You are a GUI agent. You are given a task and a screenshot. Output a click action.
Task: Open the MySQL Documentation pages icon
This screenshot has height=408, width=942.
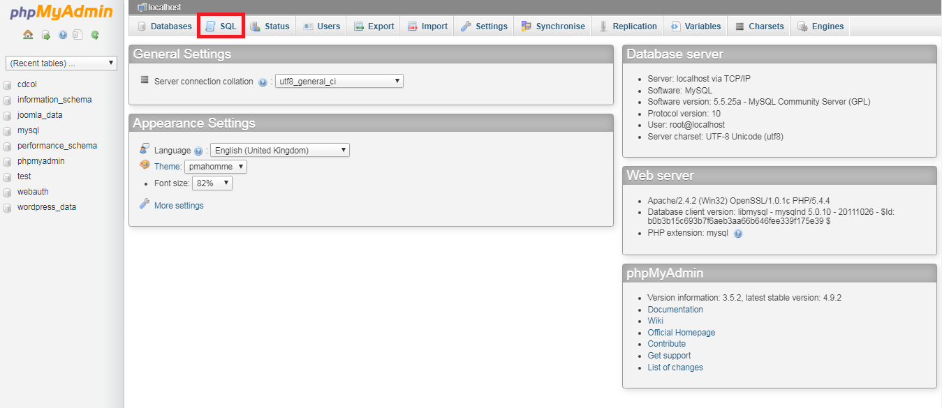[78, 35]
